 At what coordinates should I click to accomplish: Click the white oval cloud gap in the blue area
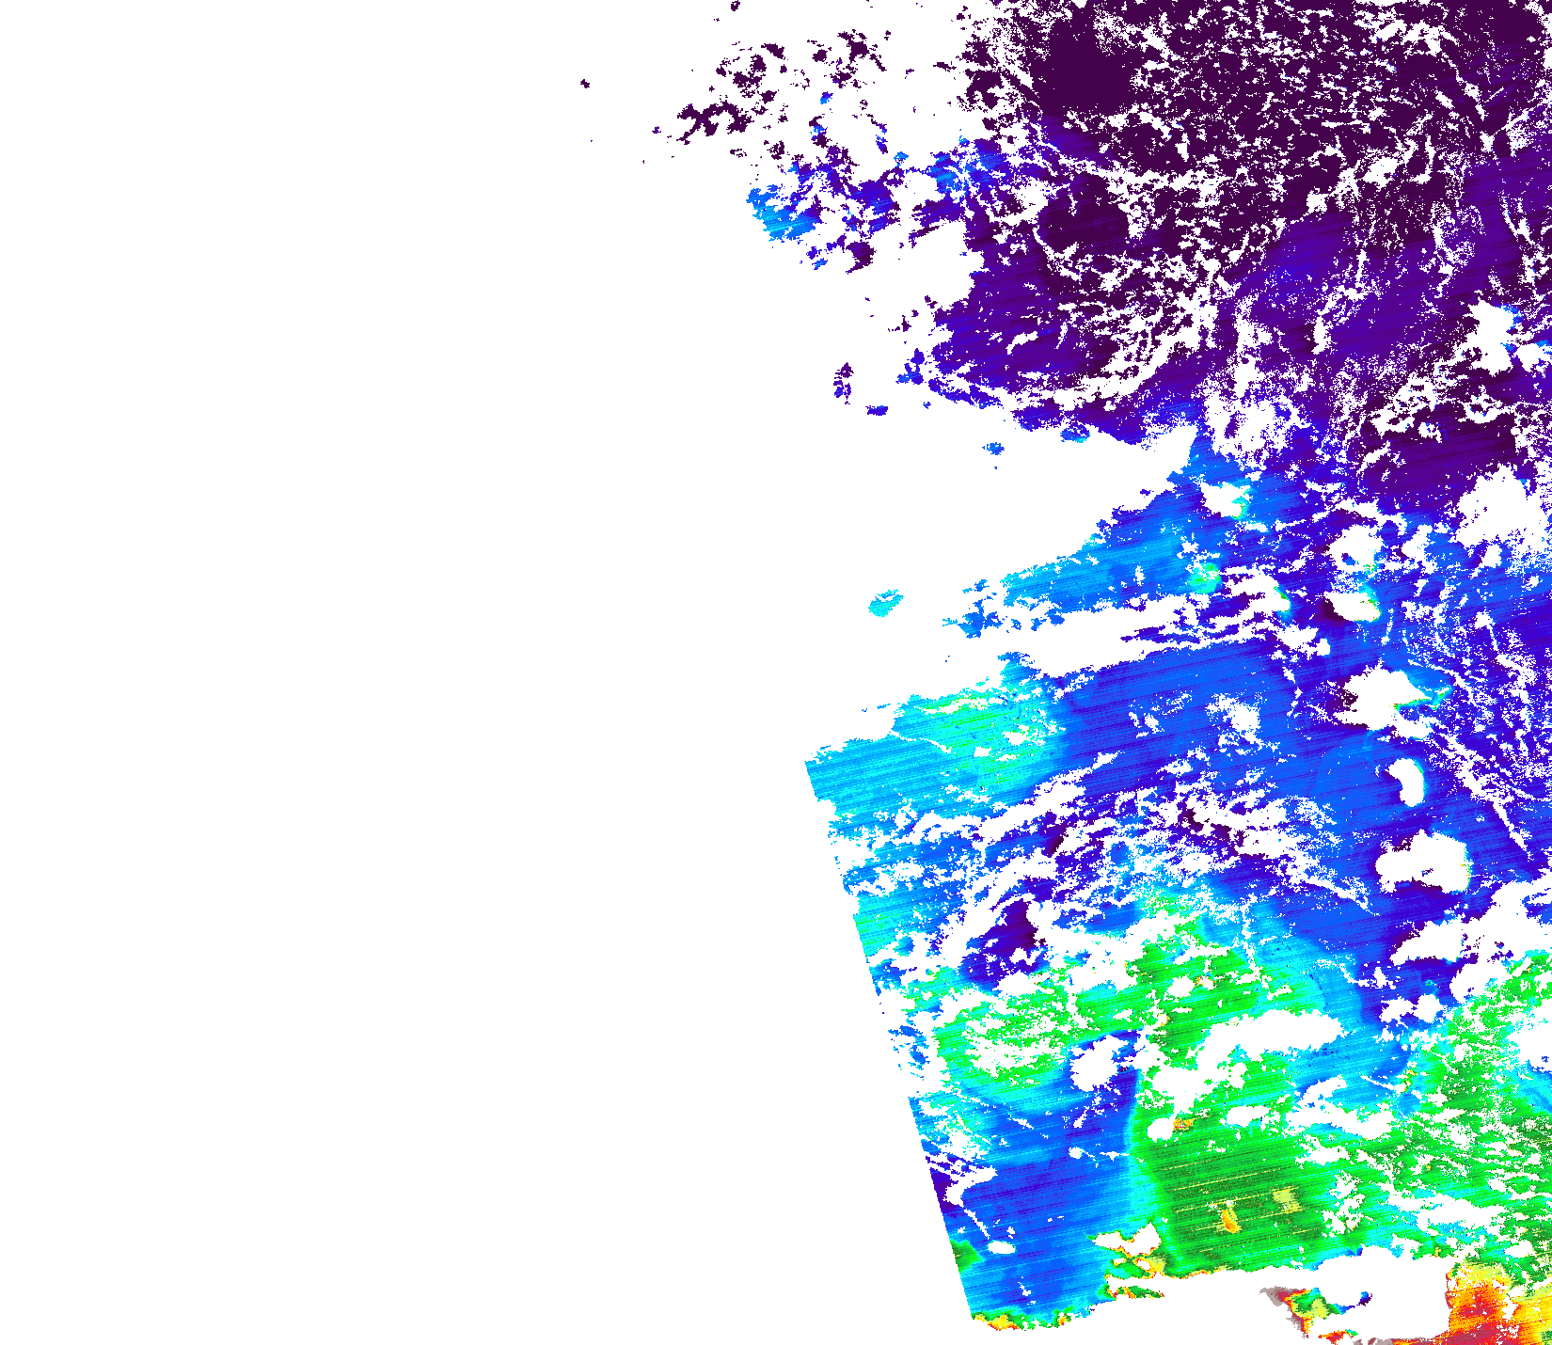1406,781
